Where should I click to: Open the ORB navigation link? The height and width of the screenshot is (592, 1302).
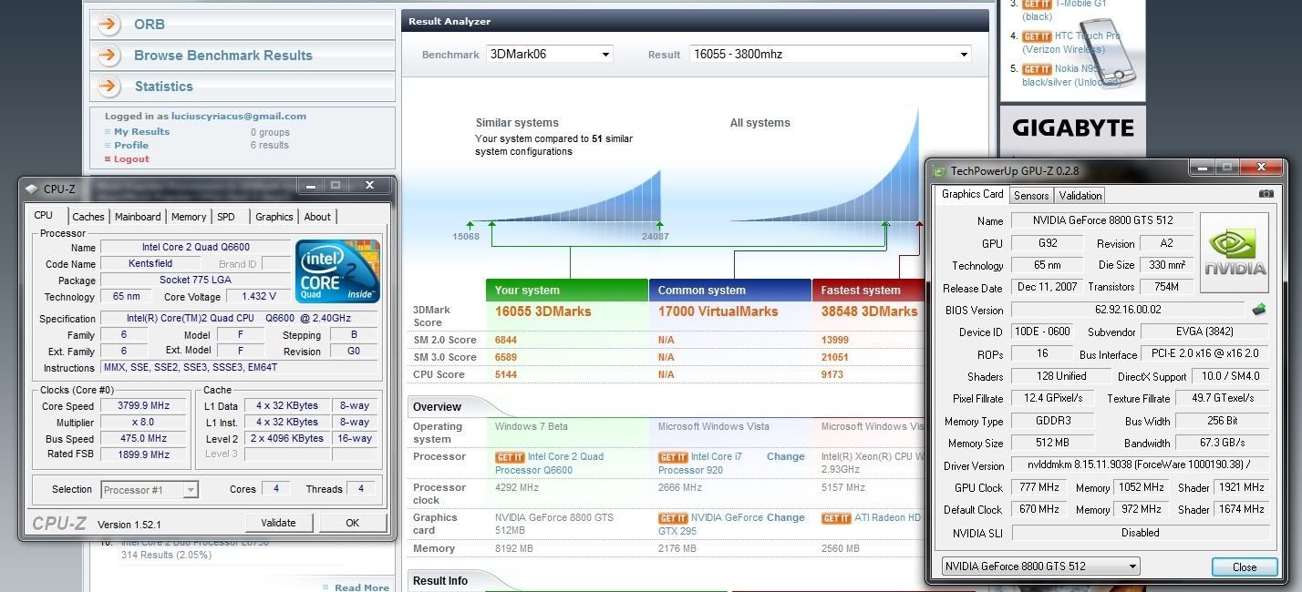pos(150,25)
